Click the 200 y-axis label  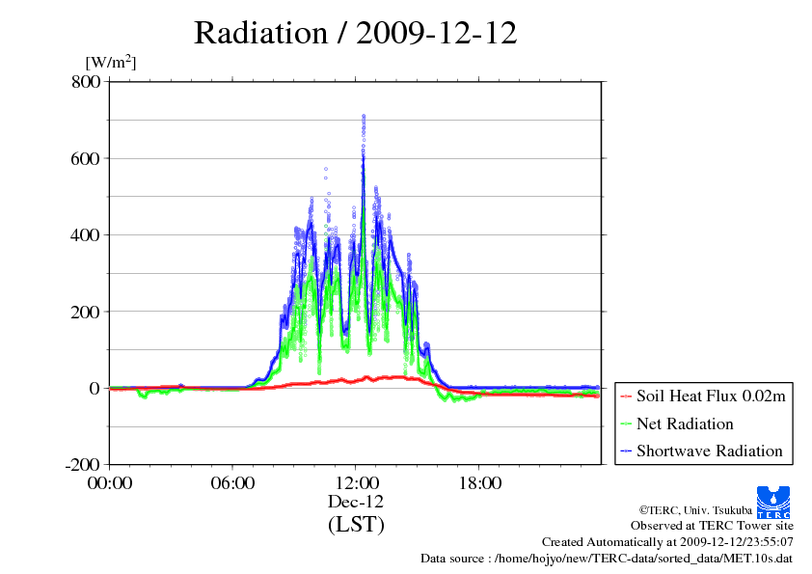(x=85, y=312)
